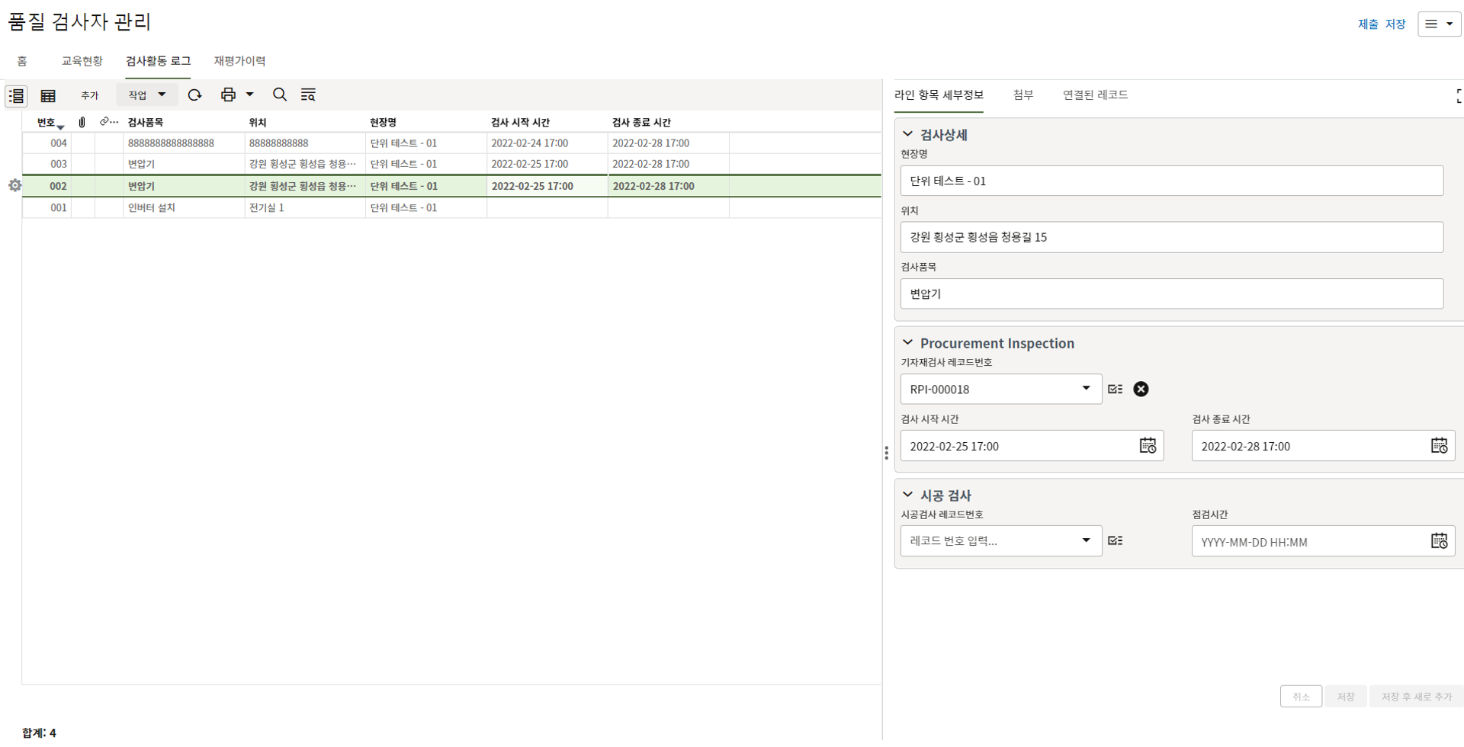Open the 작업 dropdown menu
The width and height of the screenshot is (1464, 747).
146,95
